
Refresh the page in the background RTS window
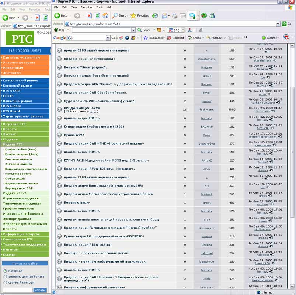pyautogui.click(x=45, y=18)
